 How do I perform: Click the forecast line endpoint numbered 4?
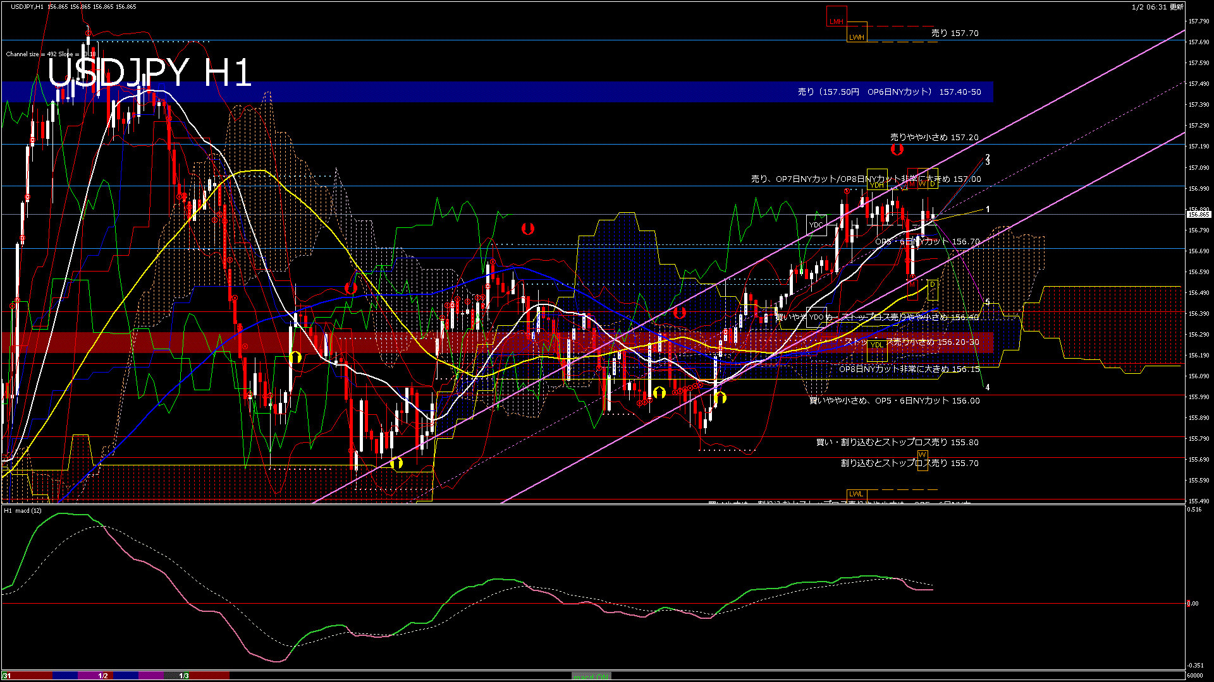[988, 387]
